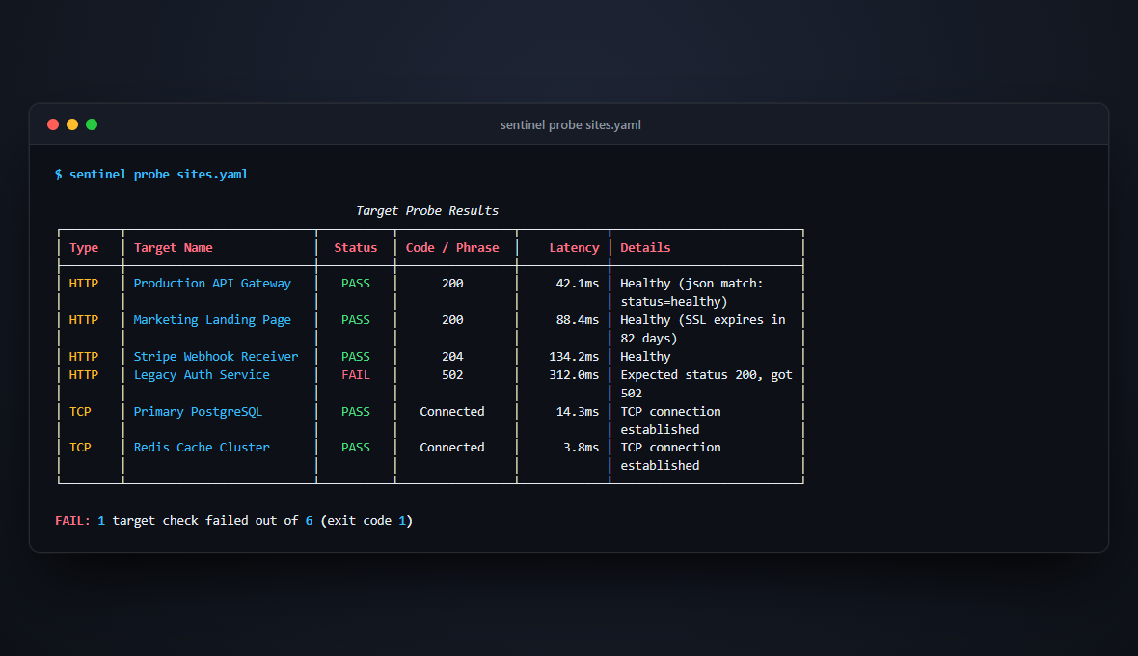Click 'Connected' in the Redis Cache Cluster row
This screenshot has width=1138, height=656.
point(452,448)
